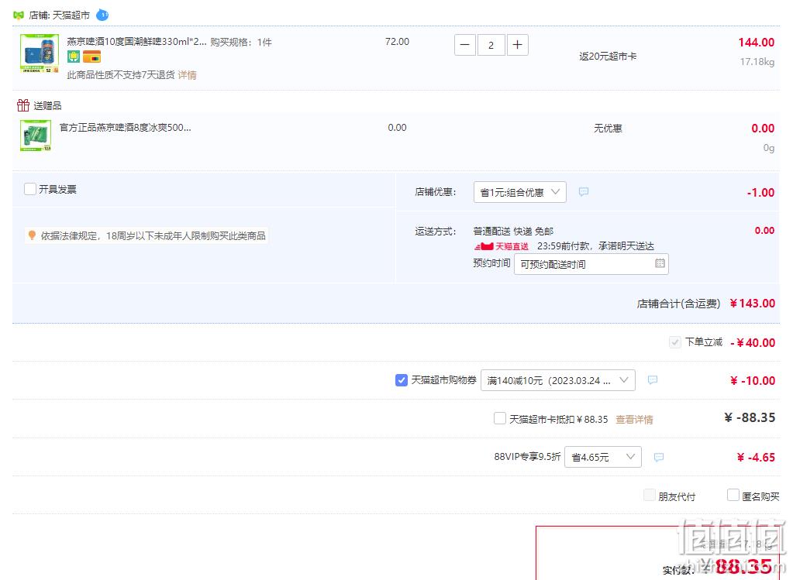This screenshot has height=580, width=793.
Task: Click the 返20元超市卡 promotion text
Action: pyautogui.click(x=608, y=57)
